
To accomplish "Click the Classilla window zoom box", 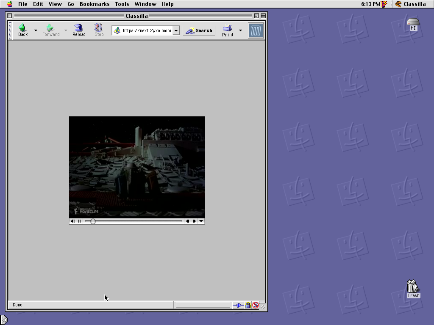I will click(x=256, y=16).
